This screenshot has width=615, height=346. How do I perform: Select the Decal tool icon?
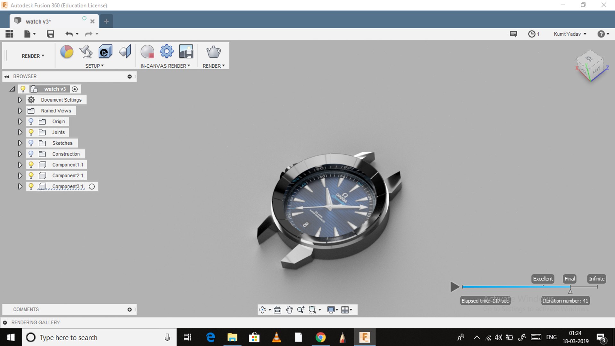105,51
